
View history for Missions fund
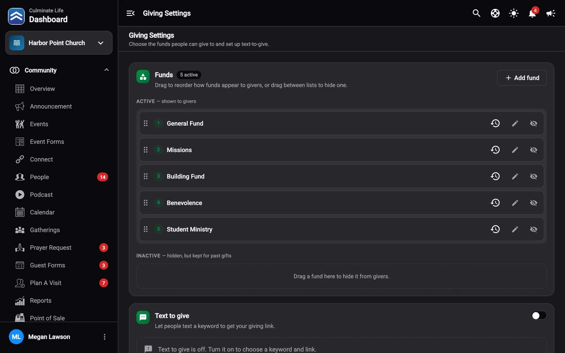click(495, 150)
